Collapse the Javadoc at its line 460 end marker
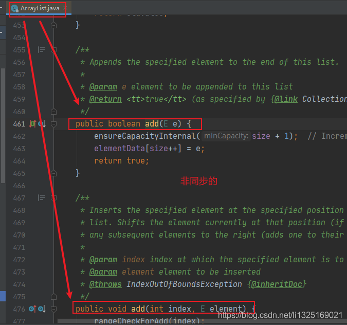The image size is (347, 325). (53, 112)
